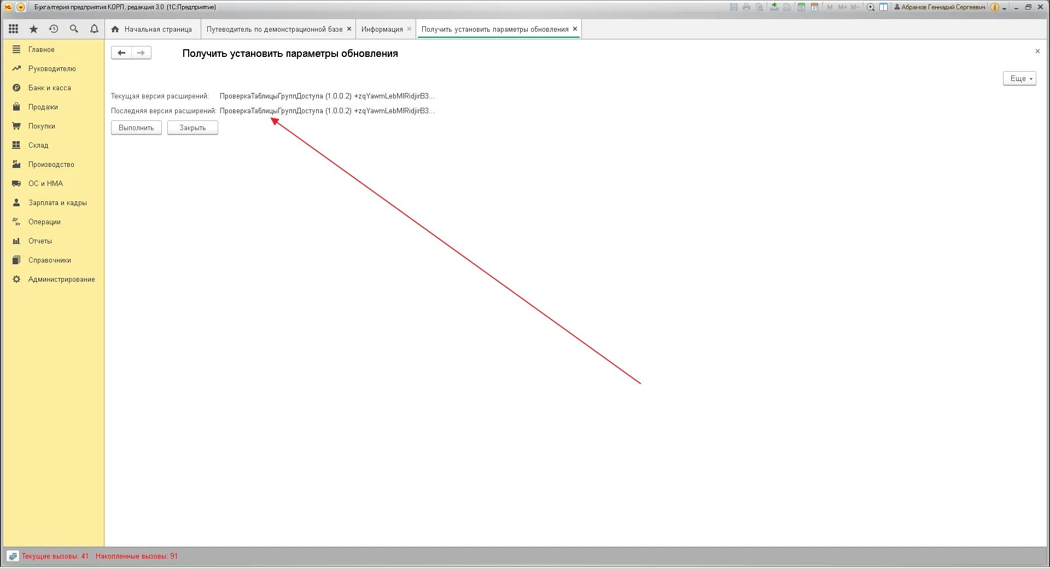Expand the Еще dropdown menu

click(x=1019, y=78)
